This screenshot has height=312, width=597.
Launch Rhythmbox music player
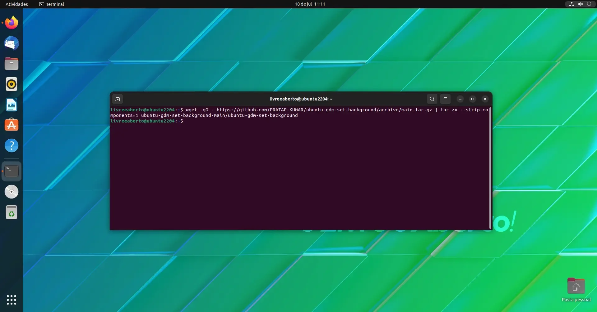[x=12, y=84]
